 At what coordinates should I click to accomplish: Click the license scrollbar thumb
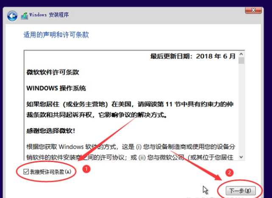tap(241, 61)
